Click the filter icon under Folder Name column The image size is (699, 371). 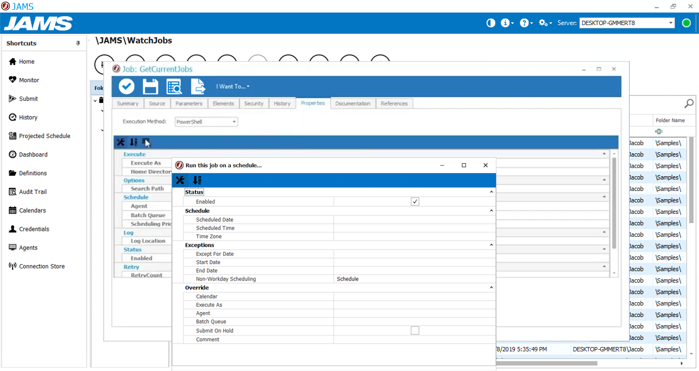(x=659, y=131)
